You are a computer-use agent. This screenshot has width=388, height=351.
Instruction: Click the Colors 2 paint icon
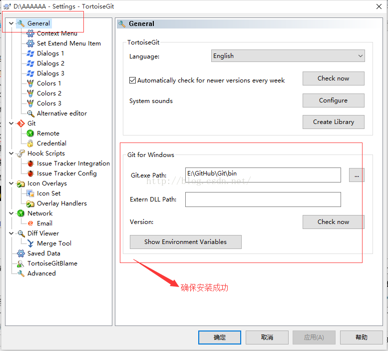tap(30, 93)
